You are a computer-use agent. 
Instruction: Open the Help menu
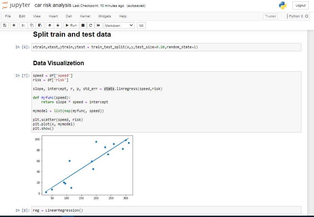tap(123, 16)
